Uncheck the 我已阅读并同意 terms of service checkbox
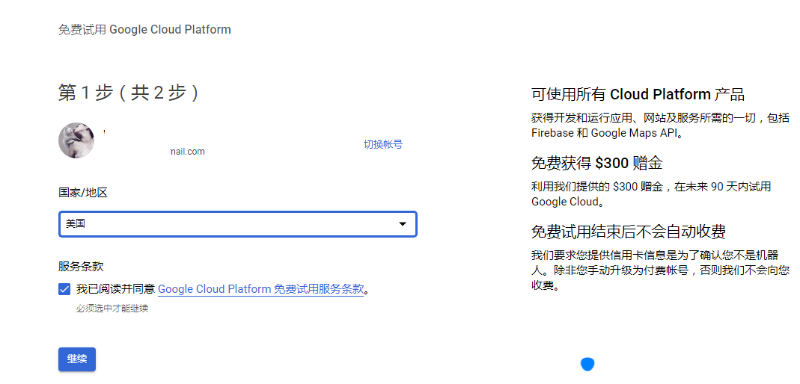800x384 pixels. (x=64, y=289)
